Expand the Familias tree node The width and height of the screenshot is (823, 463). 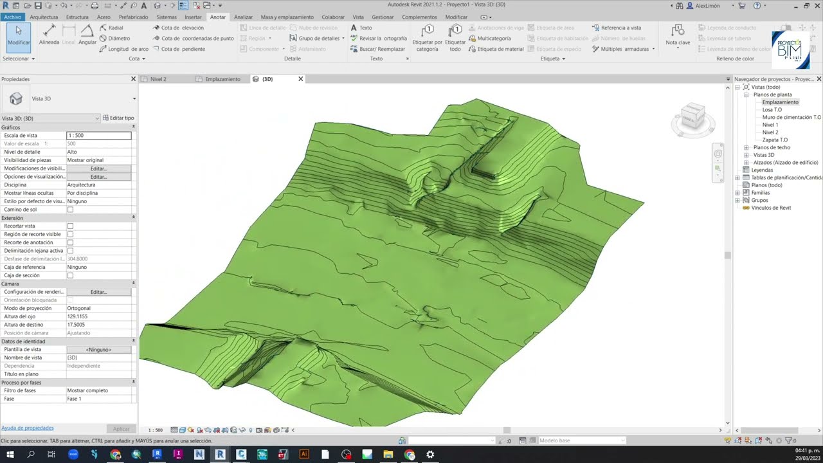coord(738,193)
